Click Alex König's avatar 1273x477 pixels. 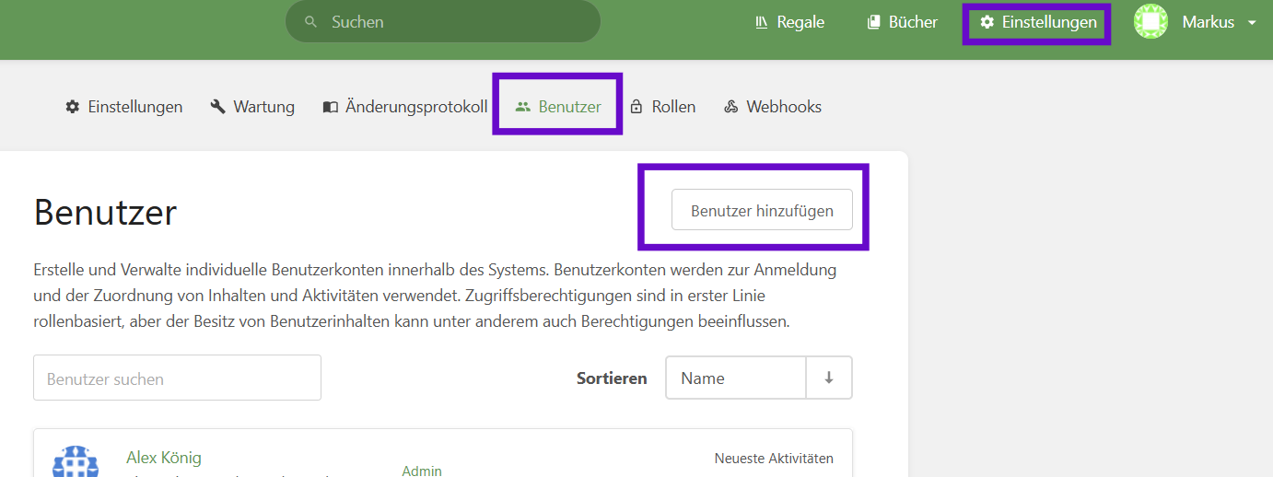click(x=76, y=460)
